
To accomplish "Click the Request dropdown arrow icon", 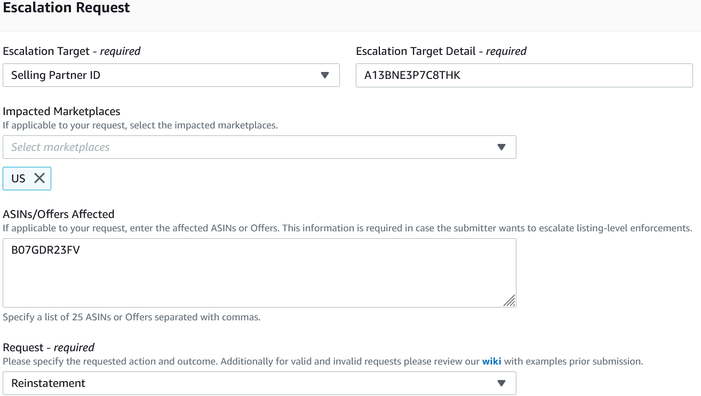I will click(x=501, y=383).
